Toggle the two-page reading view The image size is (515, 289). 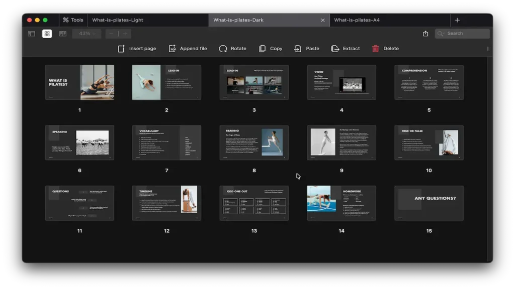[62, 34]
